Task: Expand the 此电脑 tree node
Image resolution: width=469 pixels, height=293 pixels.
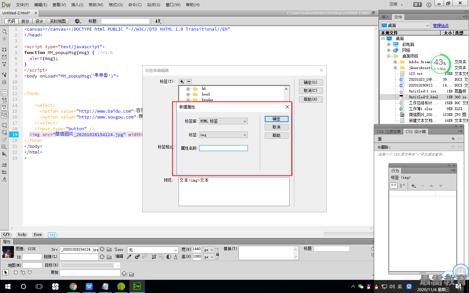Action: click(x=389, y=44)
